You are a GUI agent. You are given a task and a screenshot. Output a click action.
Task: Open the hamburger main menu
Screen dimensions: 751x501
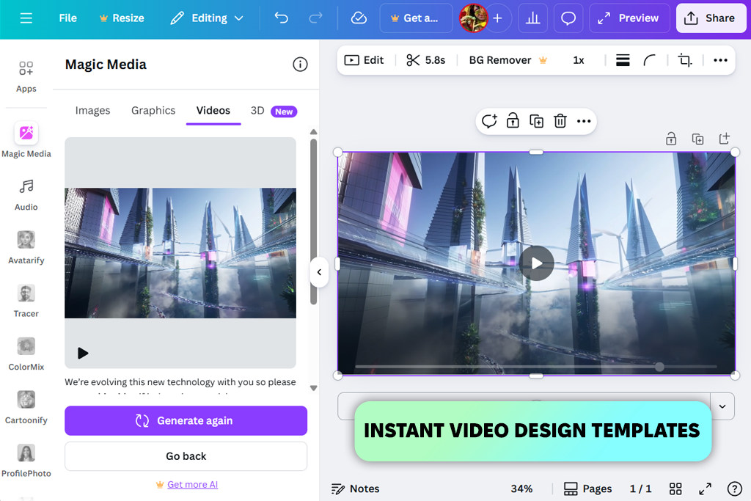pyautogui.click(x=26, y=18)
